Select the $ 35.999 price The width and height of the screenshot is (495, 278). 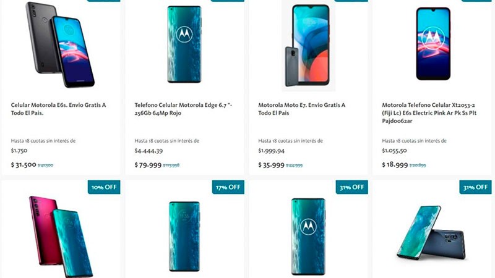pyautogui.click(x=272, y=165)
